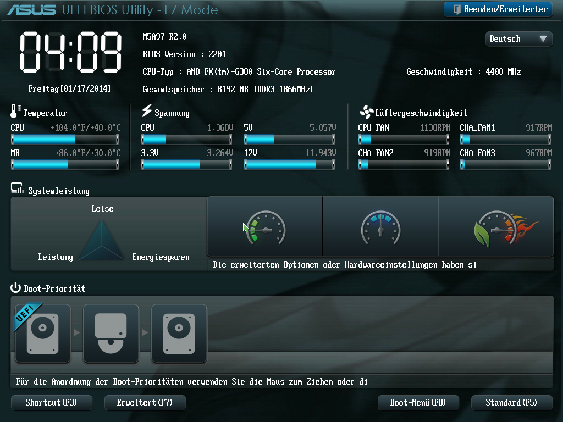Click the Geschwindigkeit : 4400 MHz text
This screenshot has width=563, height=422.
coord(463,72)
